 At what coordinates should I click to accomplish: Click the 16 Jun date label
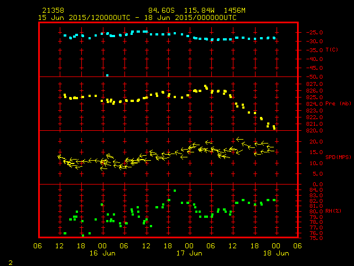[102, 253]
